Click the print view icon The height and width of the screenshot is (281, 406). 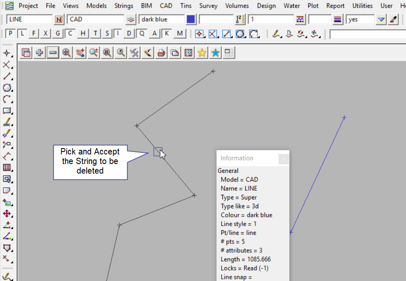[161, 52]
